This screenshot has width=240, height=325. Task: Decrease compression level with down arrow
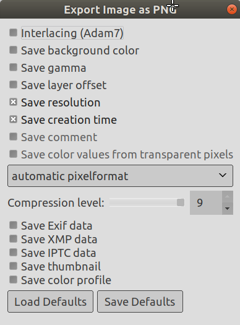(228, 209)
